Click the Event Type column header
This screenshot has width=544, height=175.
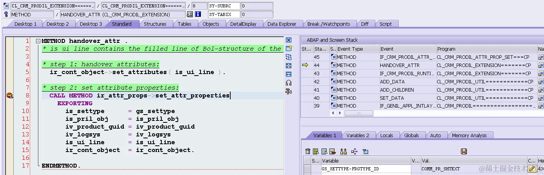358,49
